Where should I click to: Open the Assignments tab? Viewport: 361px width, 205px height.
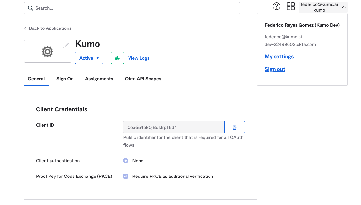(x=99, y=79)
